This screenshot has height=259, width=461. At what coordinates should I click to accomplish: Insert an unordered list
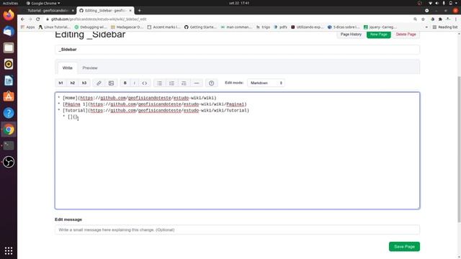(x=159, y=83)
